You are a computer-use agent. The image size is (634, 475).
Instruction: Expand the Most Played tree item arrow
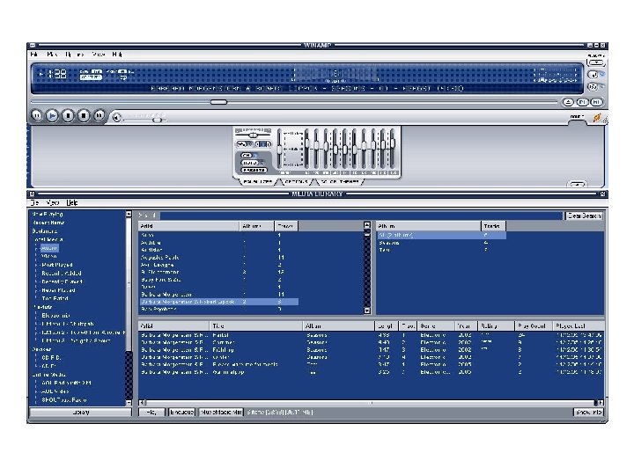pos(36,265)
